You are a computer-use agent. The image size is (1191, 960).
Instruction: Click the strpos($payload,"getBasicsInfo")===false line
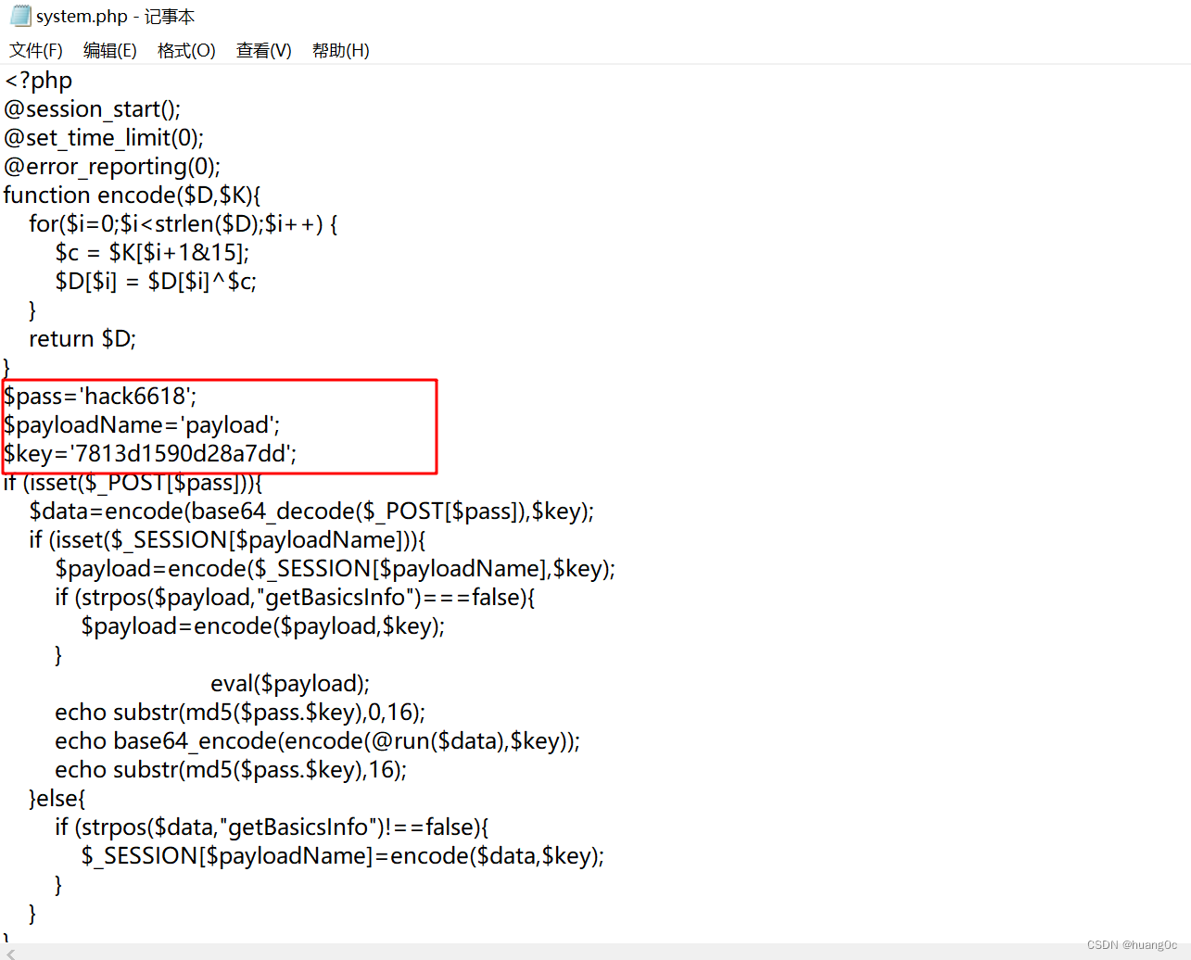click(295, 598)
